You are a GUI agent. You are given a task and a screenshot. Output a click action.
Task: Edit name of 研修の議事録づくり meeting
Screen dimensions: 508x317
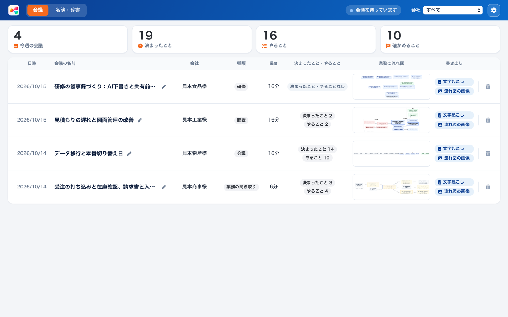click(x=164, y=87)
